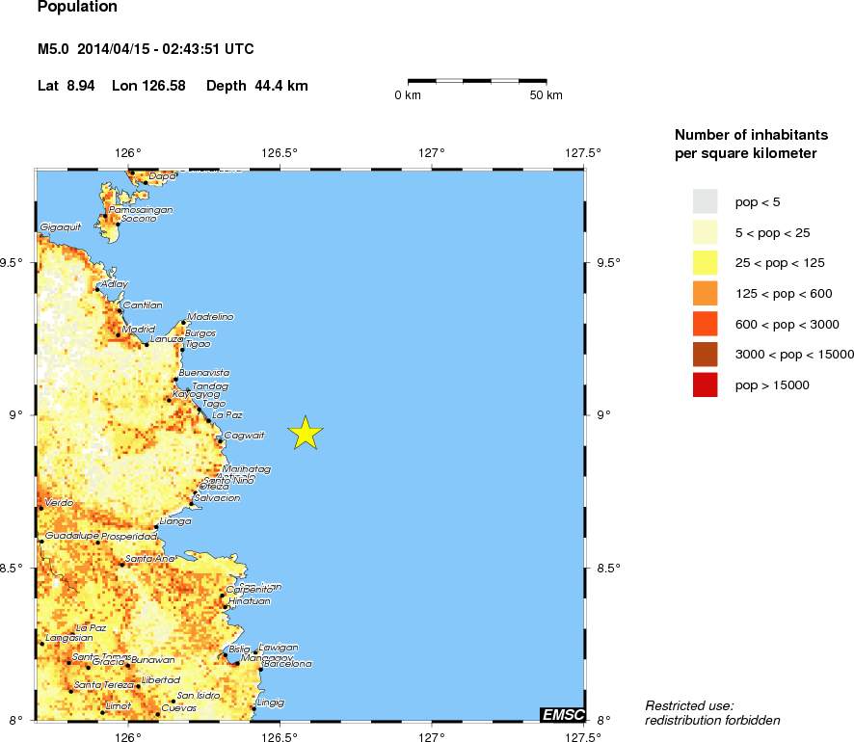Click the yellow epicenter star marker

(x=305, y=434)
